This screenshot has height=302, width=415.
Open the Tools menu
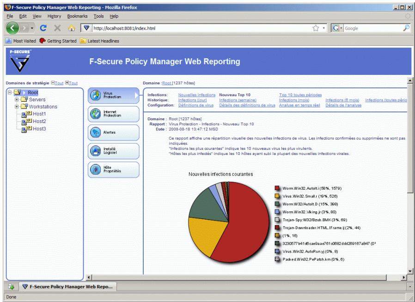pyautogui.click(x=99, y=16)
